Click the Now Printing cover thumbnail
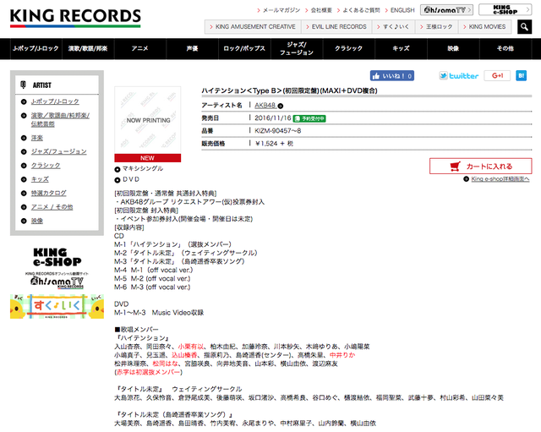The width and height of the screenshot is (541, 432). click(x=148, y=120)
